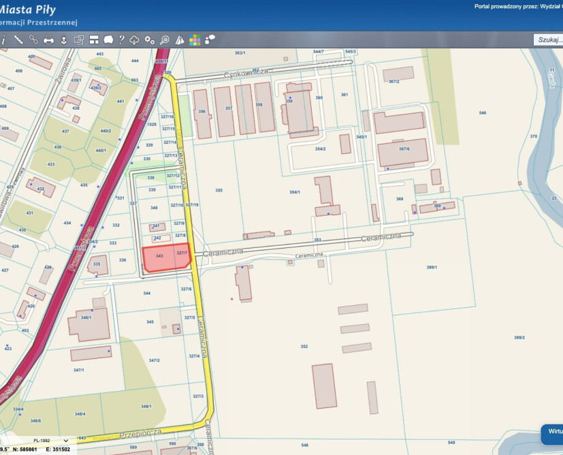Click the cloud download icon

point(135,40)
